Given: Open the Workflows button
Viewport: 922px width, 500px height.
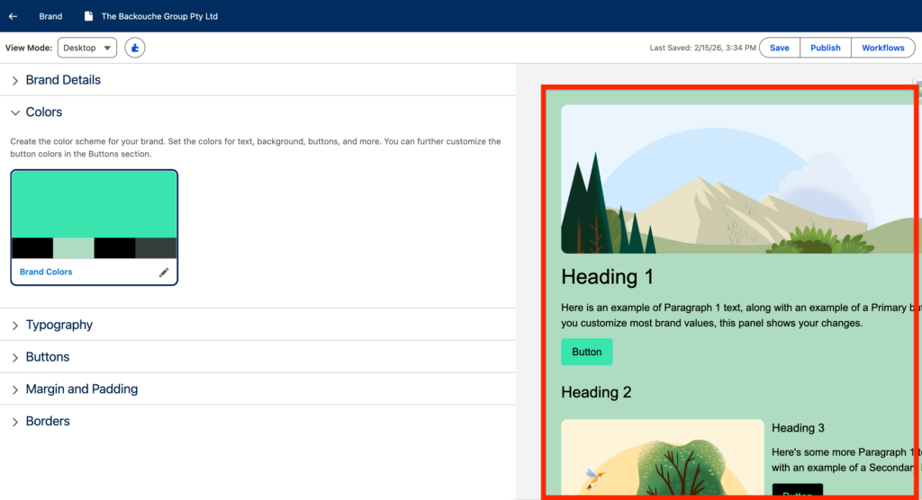Looking at the screenshot, I should pyautogui.click(x=882, y=48).
